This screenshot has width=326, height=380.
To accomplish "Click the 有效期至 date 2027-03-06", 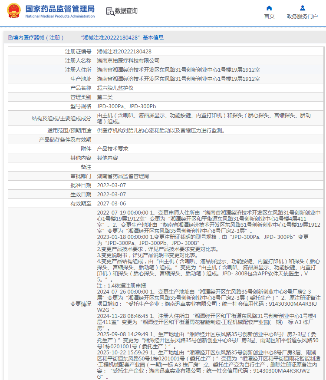I will click(111, 204).
